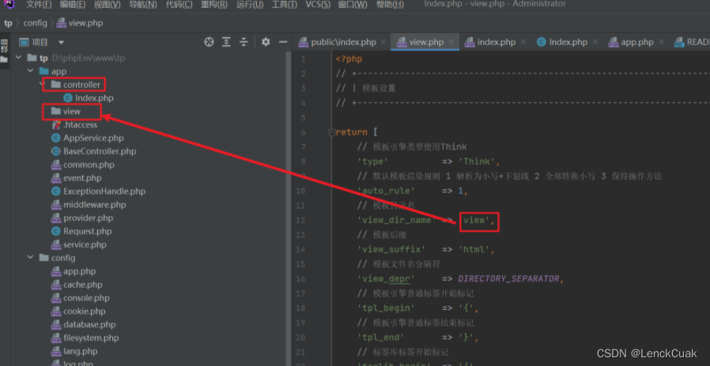710x366 pixels.
Task: Click the collapse all icon in project panel
Action: 244,42
